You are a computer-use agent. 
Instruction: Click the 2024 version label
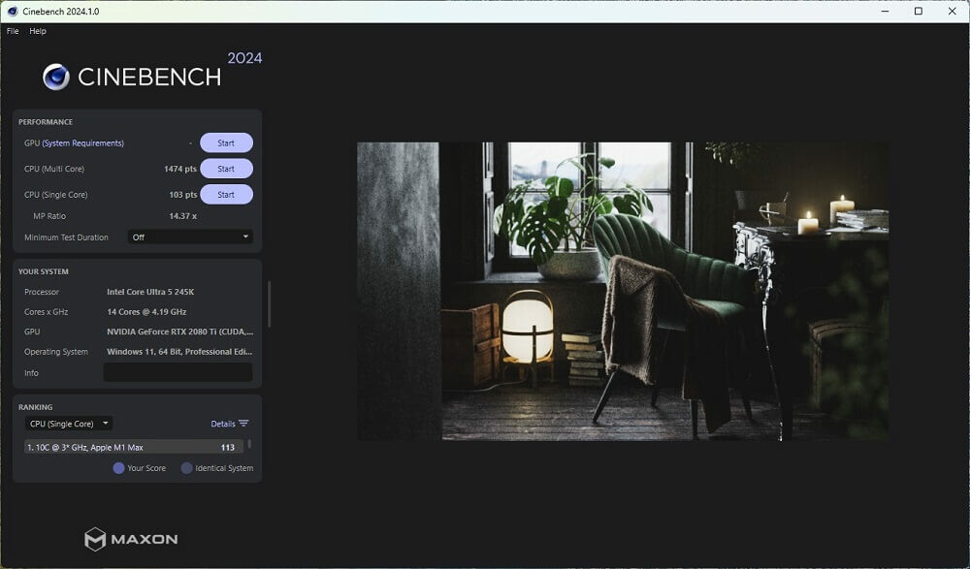click(x=245, y=58)
